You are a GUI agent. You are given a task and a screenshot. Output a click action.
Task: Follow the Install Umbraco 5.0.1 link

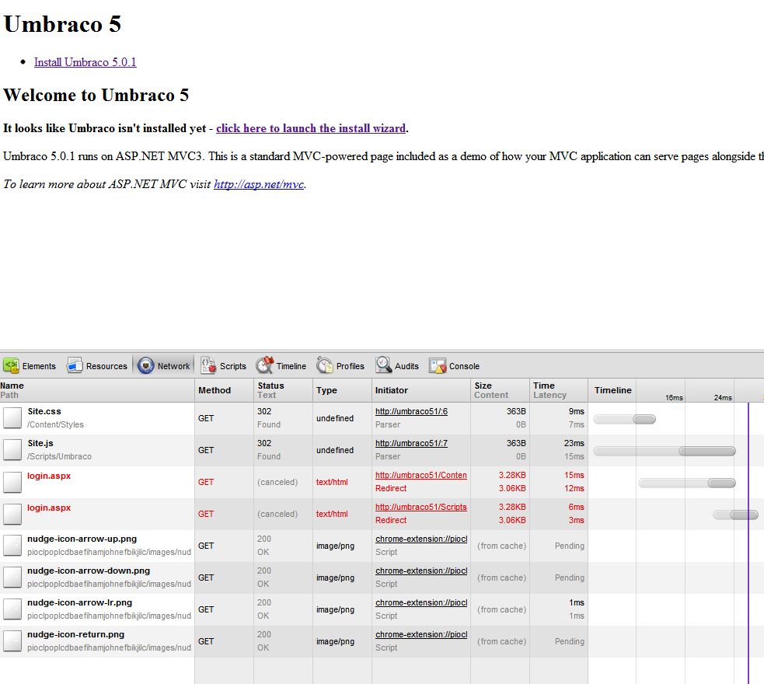85,62
